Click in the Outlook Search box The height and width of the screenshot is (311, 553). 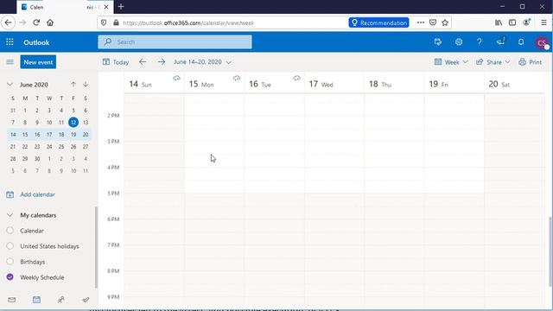click(x=175, y=42)
